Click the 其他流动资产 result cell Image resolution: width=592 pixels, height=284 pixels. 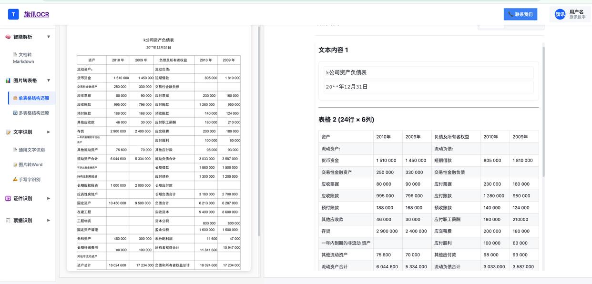pyautogui.click(x=346, y=255)
